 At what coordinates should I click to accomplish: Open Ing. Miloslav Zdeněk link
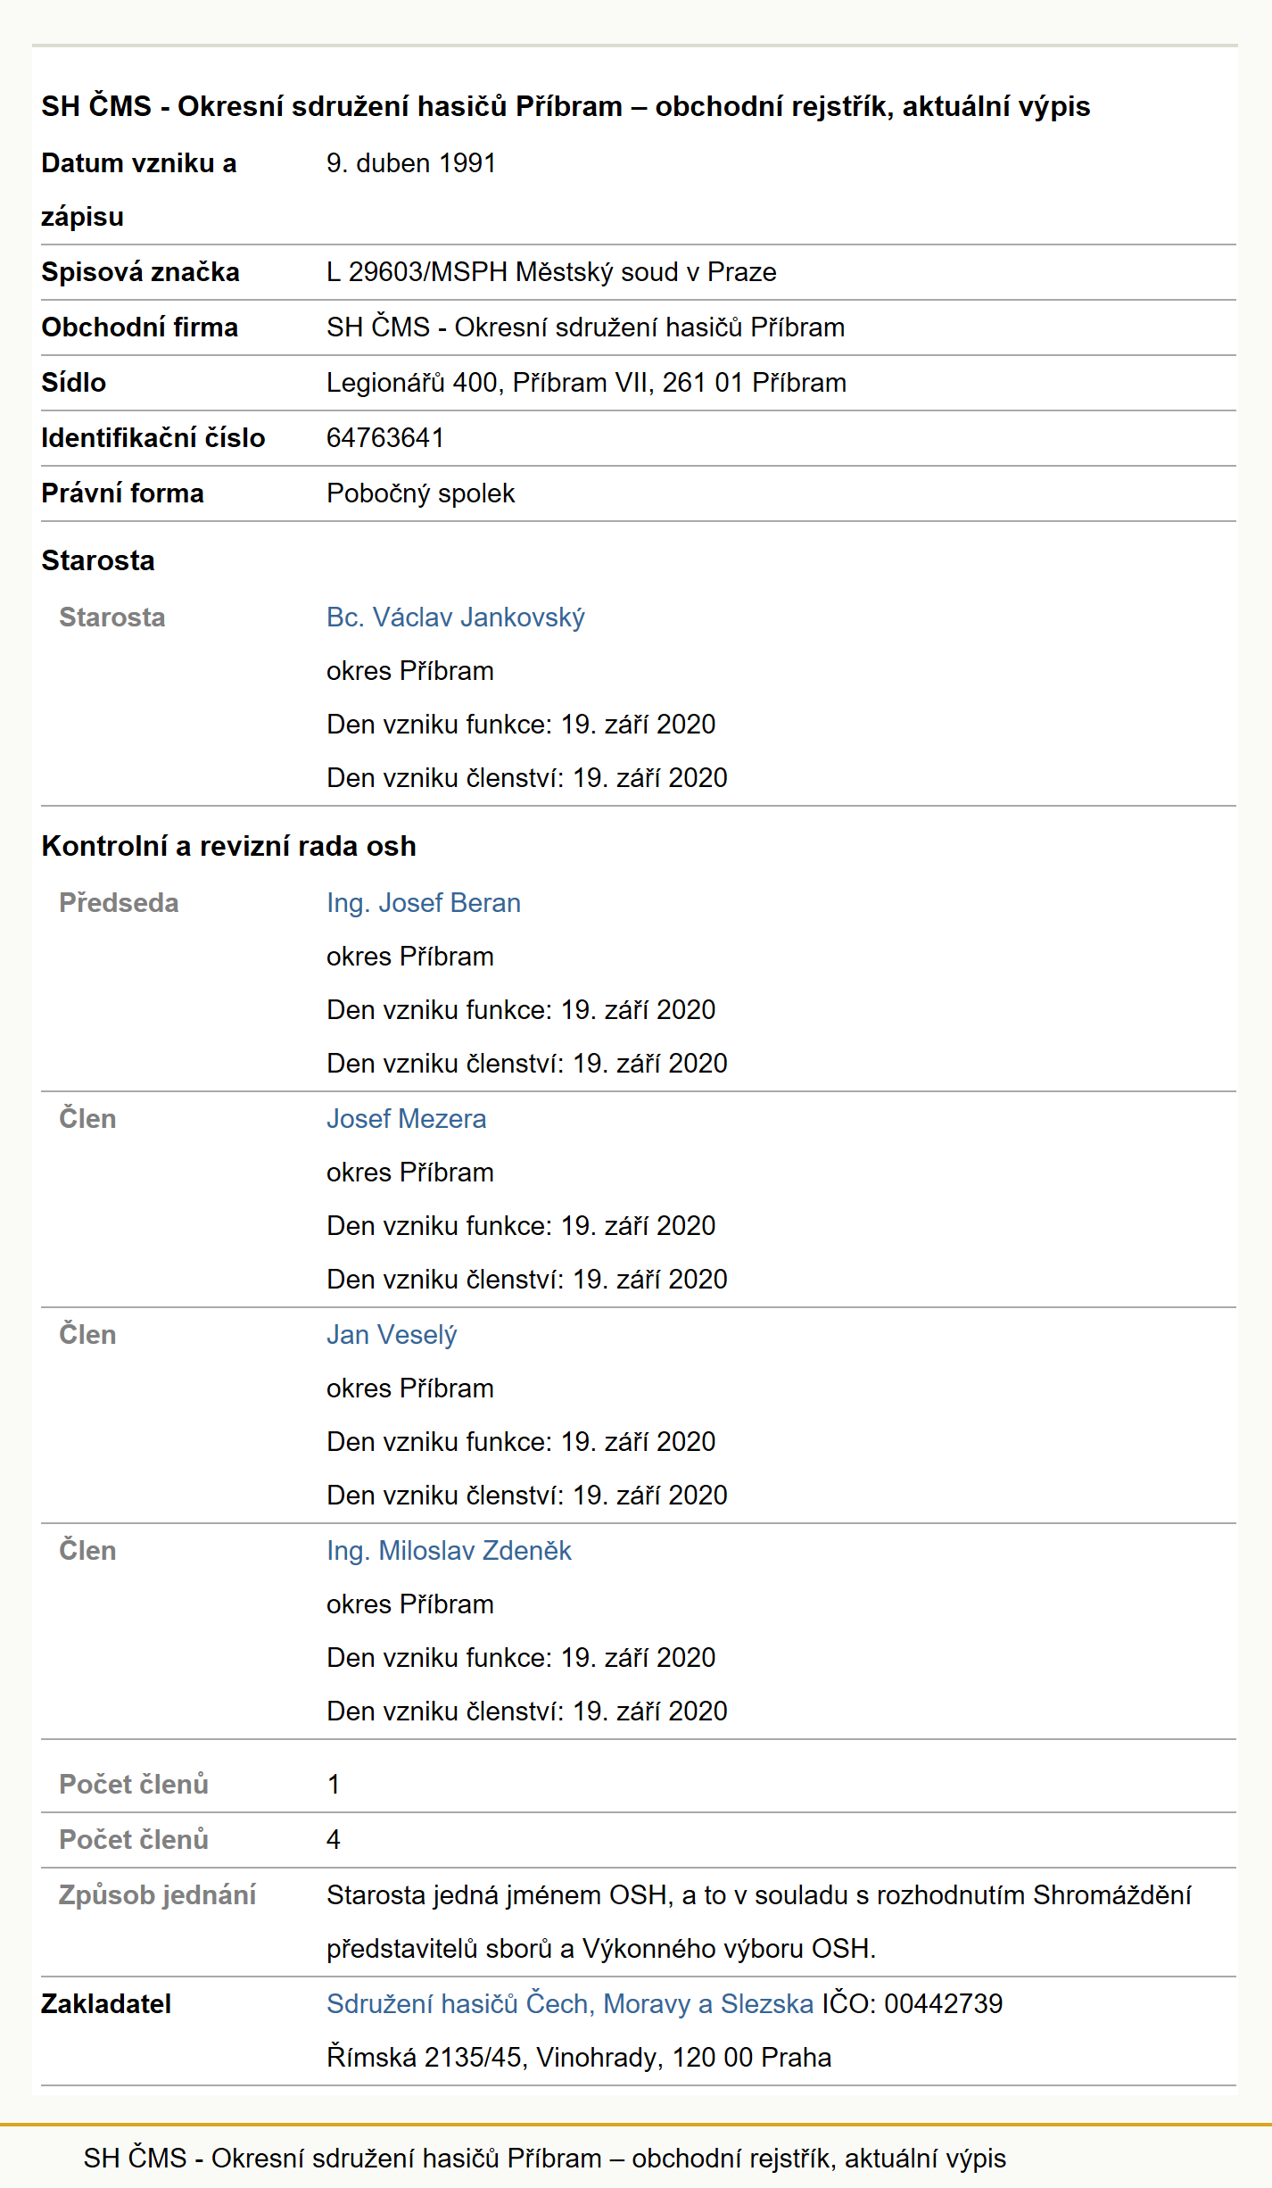tap(449, 1551)
